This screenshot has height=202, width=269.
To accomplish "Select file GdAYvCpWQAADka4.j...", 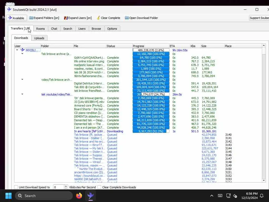I will pyautogui.click(x=89, y=58).
